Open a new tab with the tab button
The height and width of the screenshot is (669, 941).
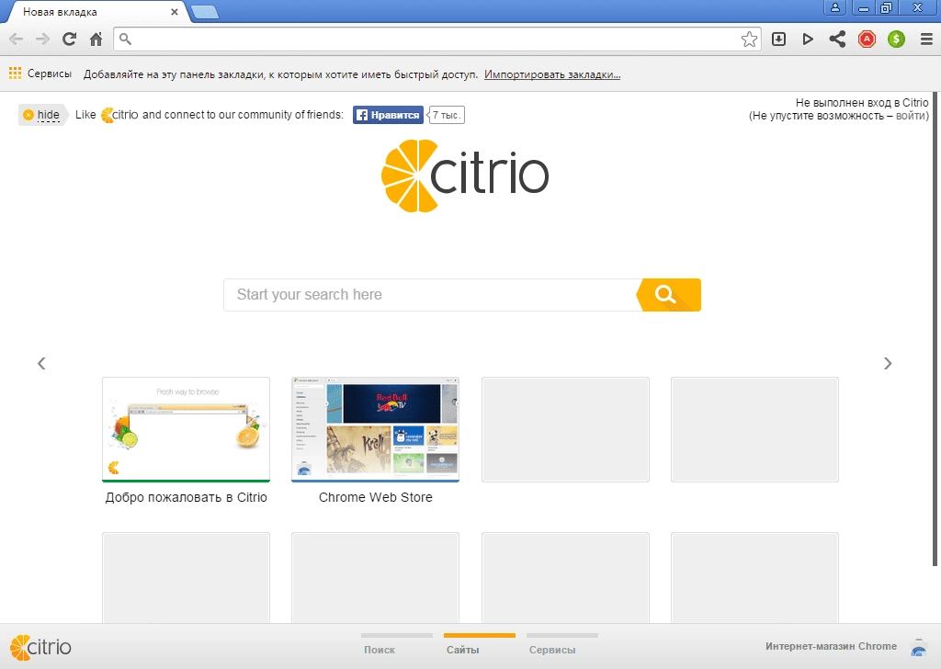205,12
